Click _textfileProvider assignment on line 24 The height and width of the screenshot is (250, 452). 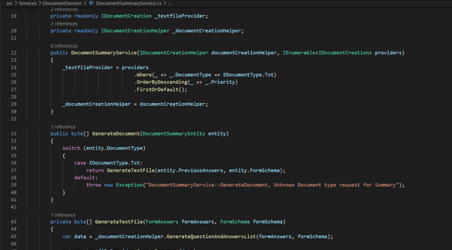87,67
